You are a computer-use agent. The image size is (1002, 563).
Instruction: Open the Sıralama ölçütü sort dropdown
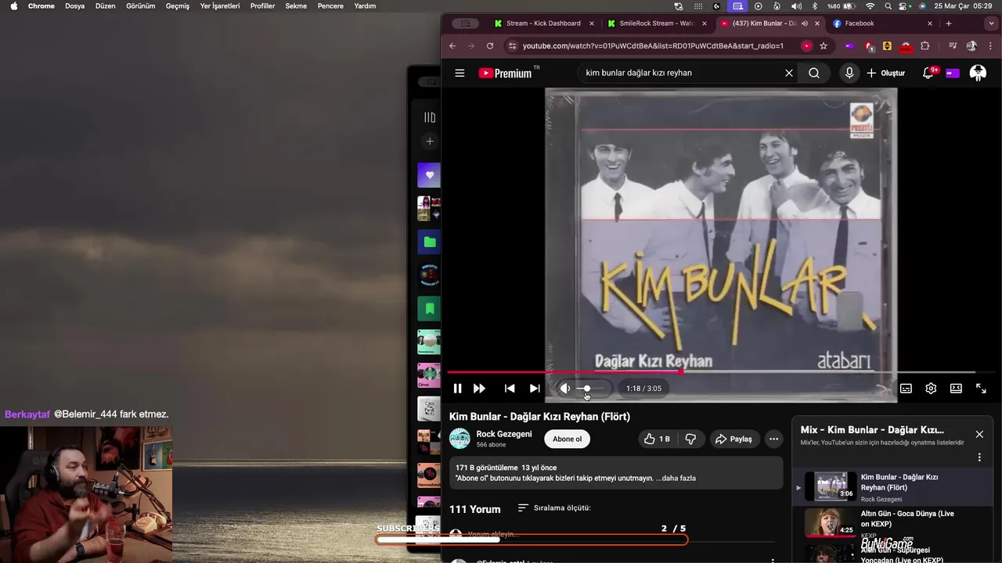point(554,508)
